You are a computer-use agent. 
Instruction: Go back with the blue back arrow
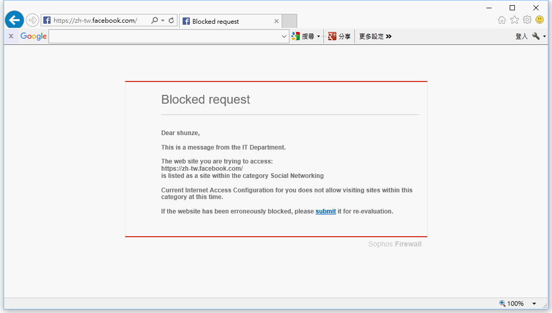[x=14, y=20]
